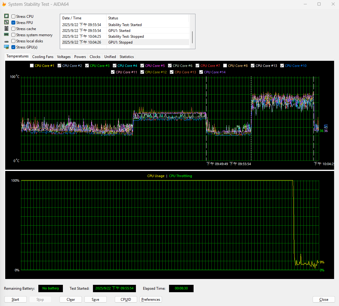Uncheck the Stress GPU(s) option
339x306 pixels.
[x=13, y=47]
